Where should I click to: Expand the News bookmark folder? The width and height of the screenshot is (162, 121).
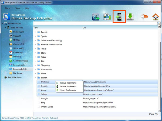(35, 74)
